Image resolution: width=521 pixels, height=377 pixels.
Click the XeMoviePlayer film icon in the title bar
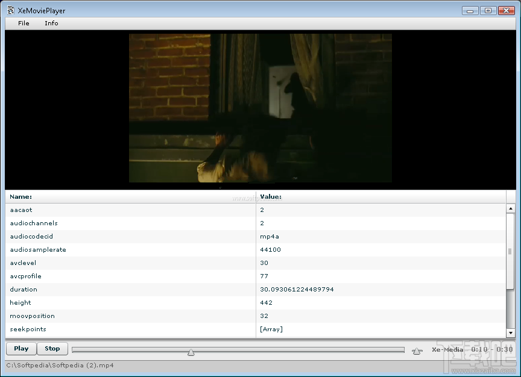[x=9, y=10]
